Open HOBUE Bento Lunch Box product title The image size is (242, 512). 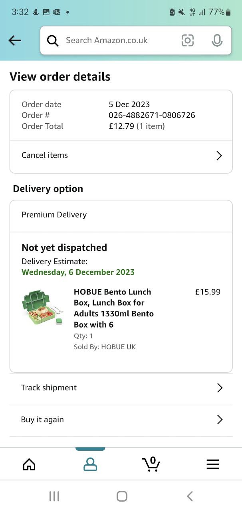pos(114,308)
